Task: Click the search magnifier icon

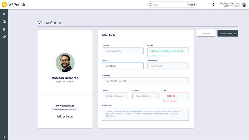Action: tap(150, 5)
